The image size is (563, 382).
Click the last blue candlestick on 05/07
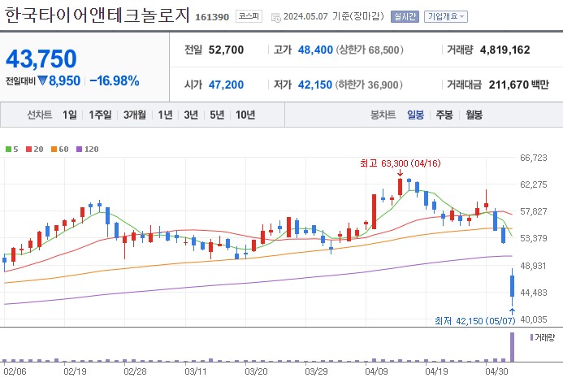click(x=513, y=286)
